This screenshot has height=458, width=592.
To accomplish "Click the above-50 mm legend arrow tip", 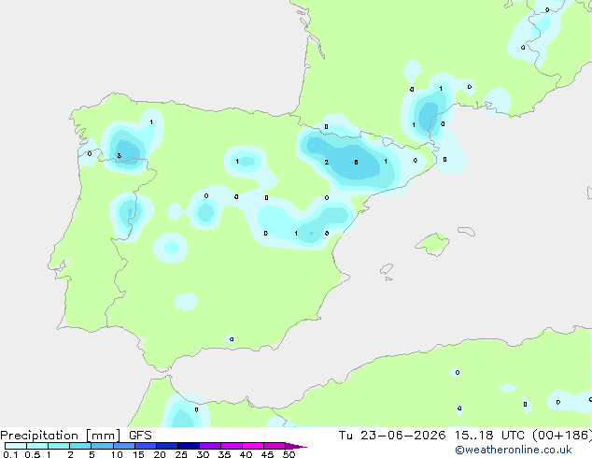I will pos(296,446).
